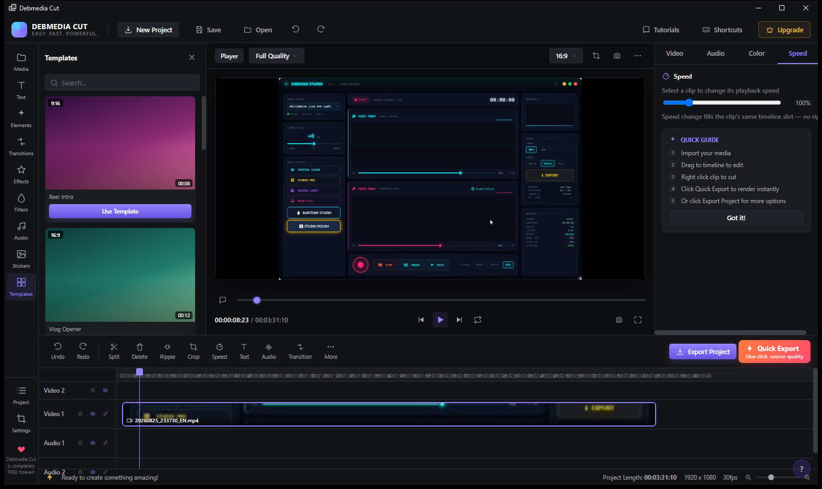Toggle visibility of the Video 1 track
The width and height of the screenshot is (822, 489).
[x=93, y=414]
